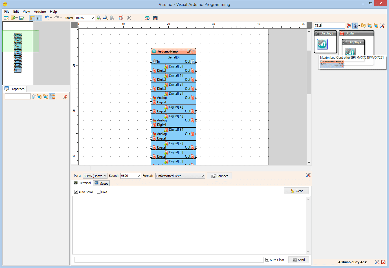Clear the terminal output with the Clear button
Viewport: 389px width, 268px height.
coord(296,191)
